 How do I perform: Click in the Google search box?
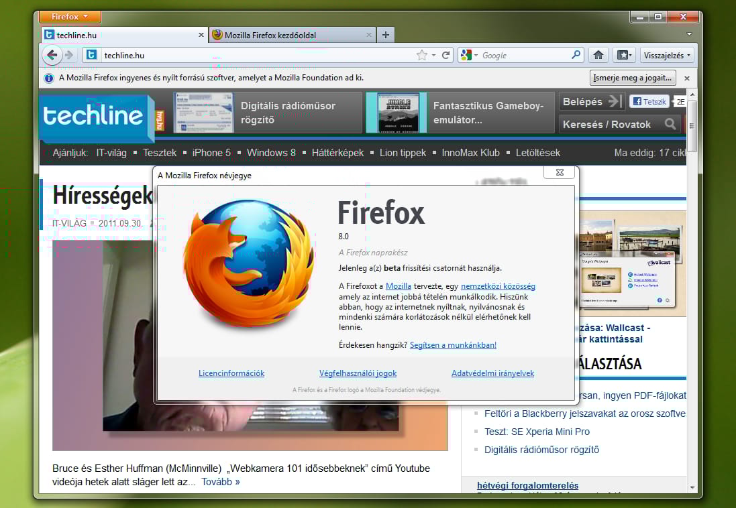click(525, 56)
